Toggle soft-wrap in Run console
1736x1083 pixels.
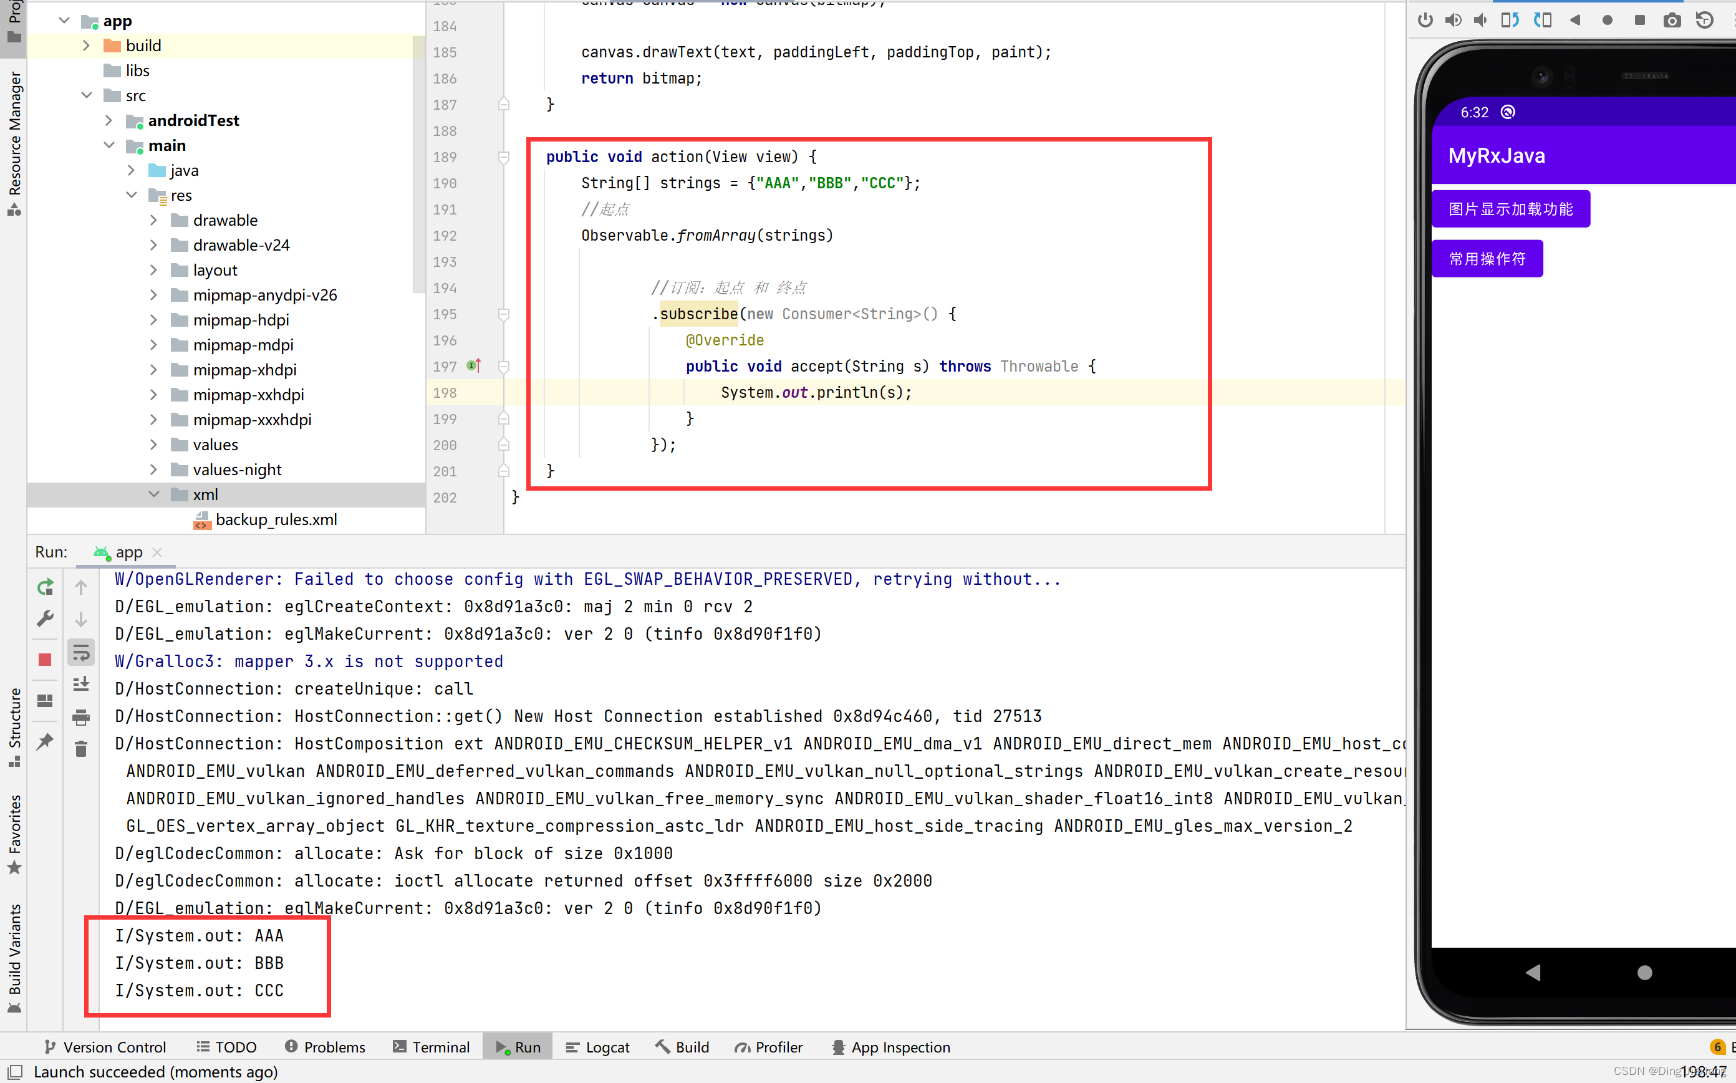click(x=81, y=652)
